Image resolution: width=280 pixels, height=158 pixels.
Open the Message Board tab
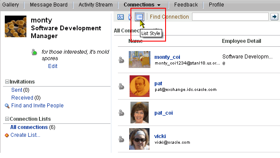[x=49, y=5]
